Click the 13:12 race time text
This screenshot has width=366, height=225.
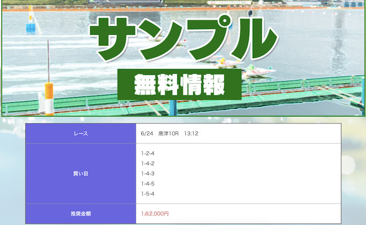tap(191, 134)
